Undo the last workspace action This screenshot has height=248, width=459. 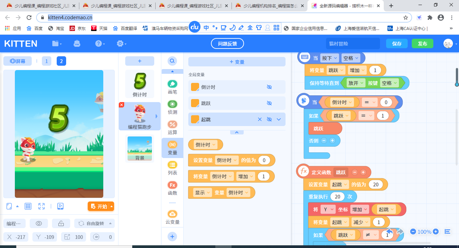tap(389, 232)
